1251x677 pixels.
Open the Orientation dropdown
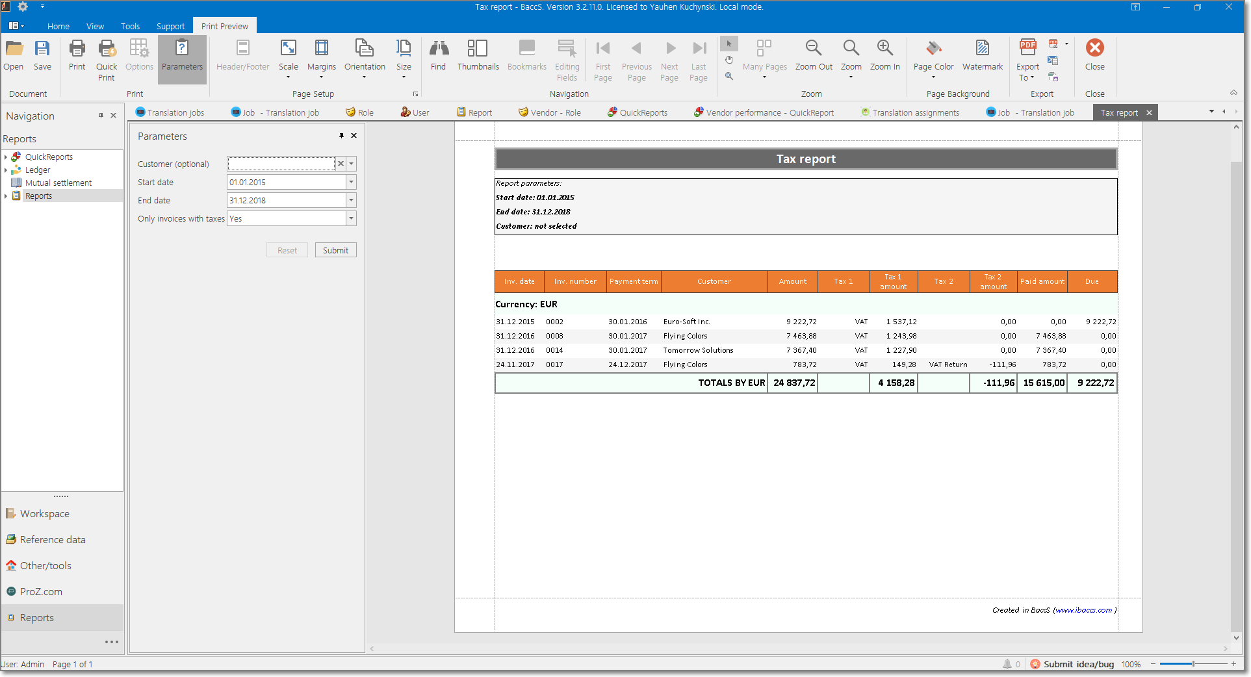pyautogui.click(x=365, y=60)
